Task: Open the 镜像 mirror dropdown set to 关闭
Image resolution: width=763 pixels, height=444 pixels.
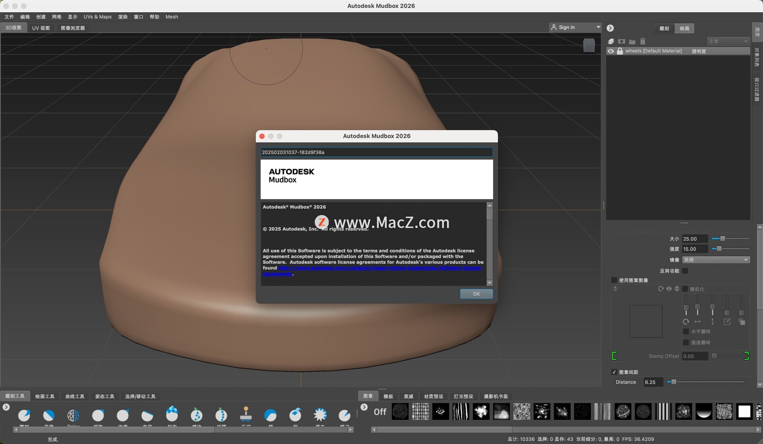Action: [x=716, y=260]
